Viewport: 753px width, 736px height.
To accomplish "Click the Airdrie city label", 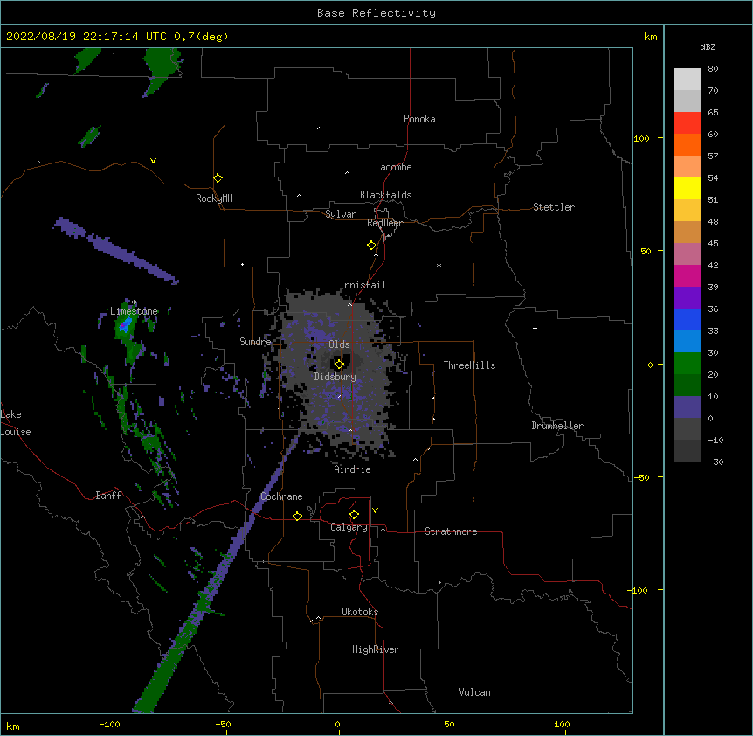I will point(353,469).
